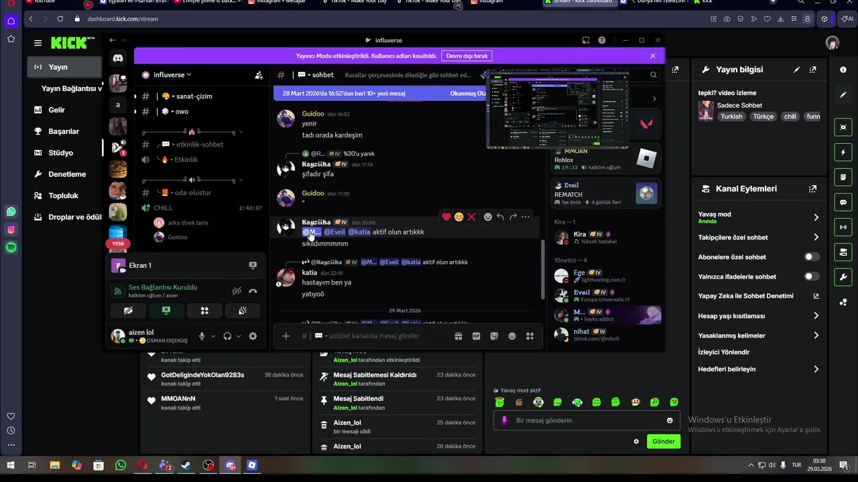Open Kick chat settings gear
Screen dimensions: 858x482
[636, 442]
